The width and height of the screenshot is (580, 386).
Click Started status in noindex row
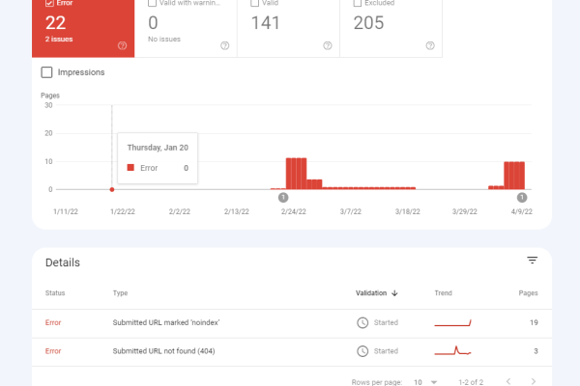[386, 322]
